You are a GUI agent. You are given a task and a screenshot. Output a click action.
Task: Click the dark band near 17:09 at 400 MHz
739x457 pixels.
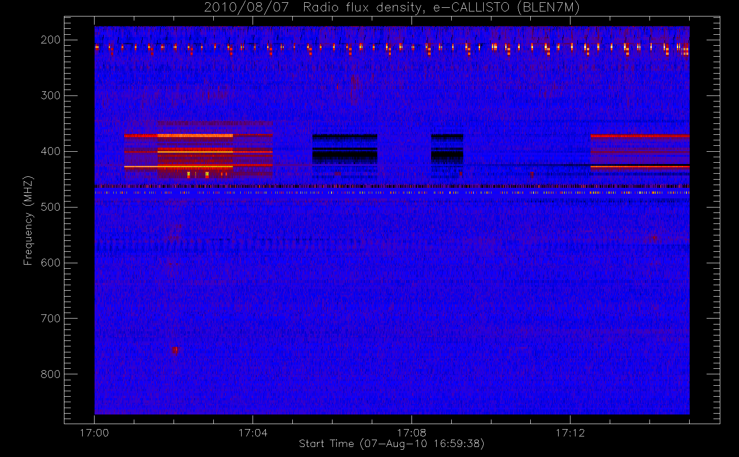pyautogui.click(x=447, y=149)
